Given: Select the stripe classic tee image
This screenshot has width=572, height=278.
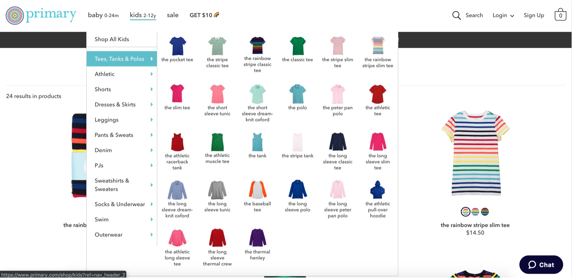Looking at the screenshot, I should pyautogui.click(x=217, y=46).
